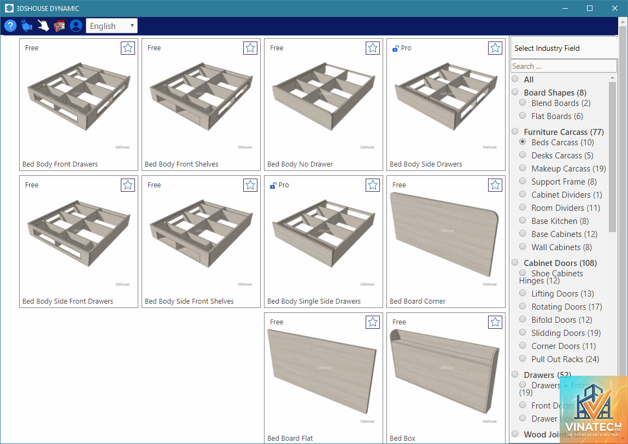This screenshot has width=628, height=444.
Task: Favorite the Bed Body Side Front Drawers star
Action: (128, 185)
